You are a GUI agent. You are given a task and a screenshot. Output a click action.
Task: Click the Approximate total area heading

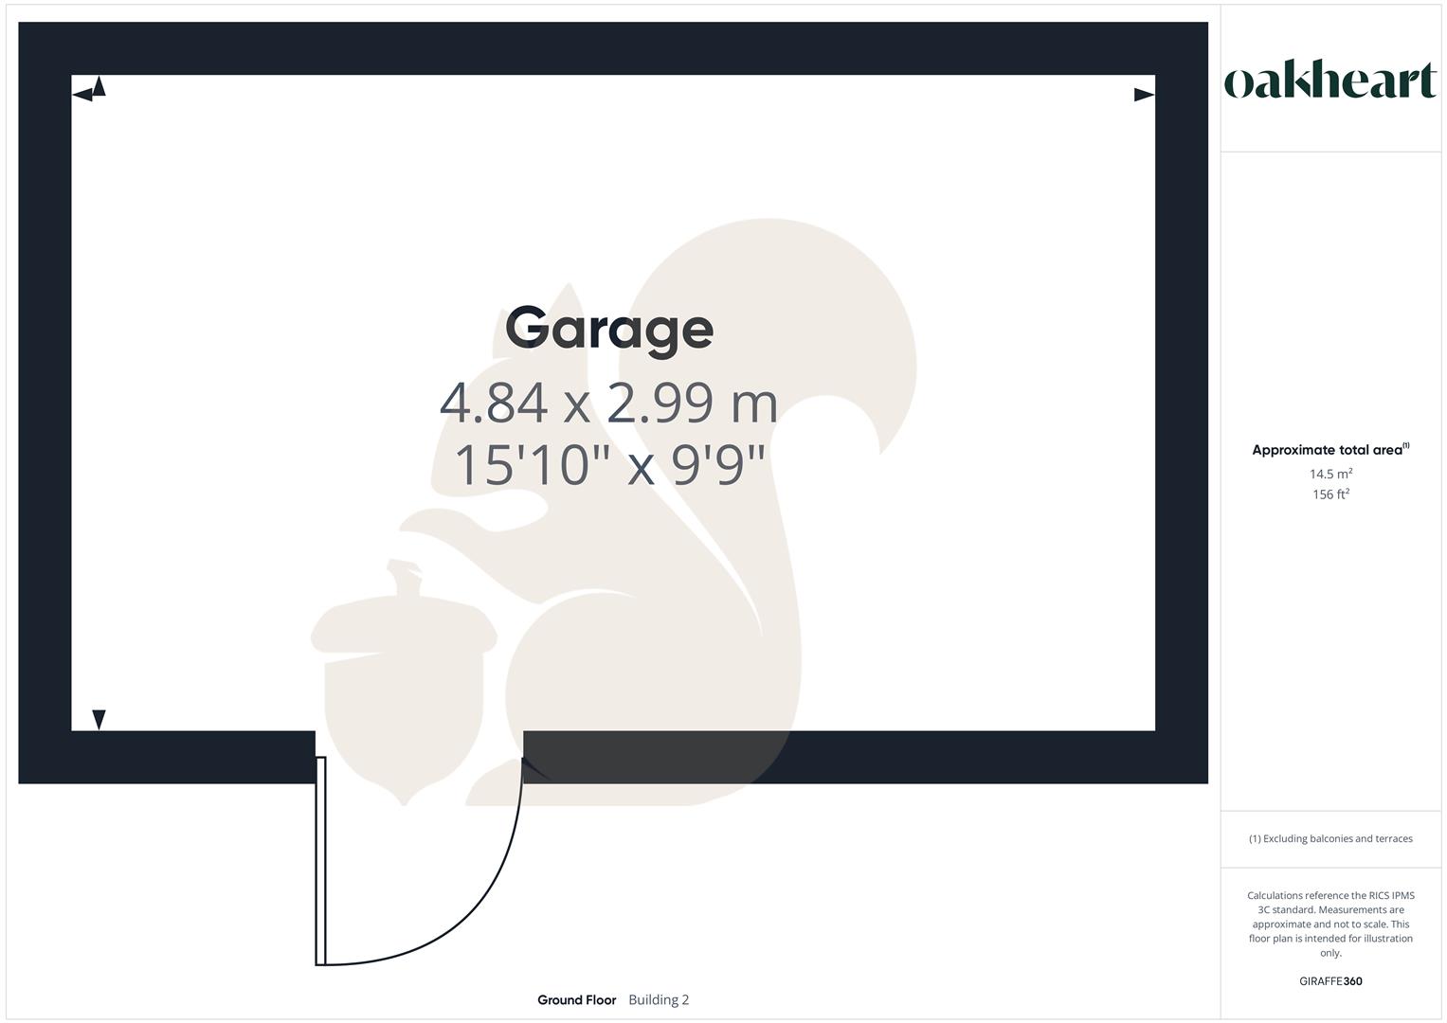[x=1329, y=450]
